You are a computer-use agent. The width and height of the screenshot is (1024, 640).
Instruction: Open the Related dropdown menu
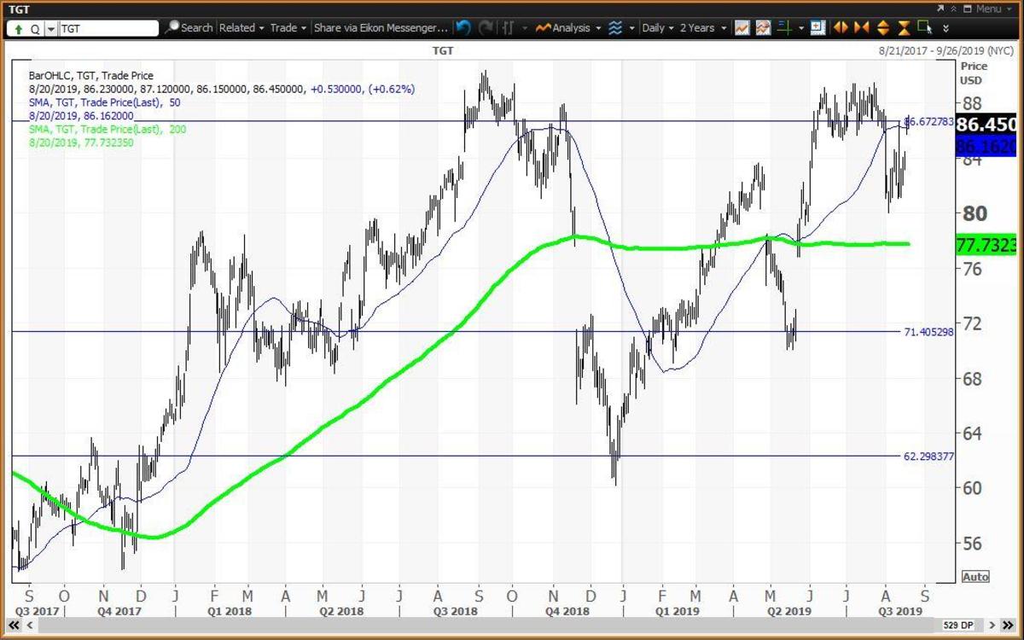(x=241, y=27)
